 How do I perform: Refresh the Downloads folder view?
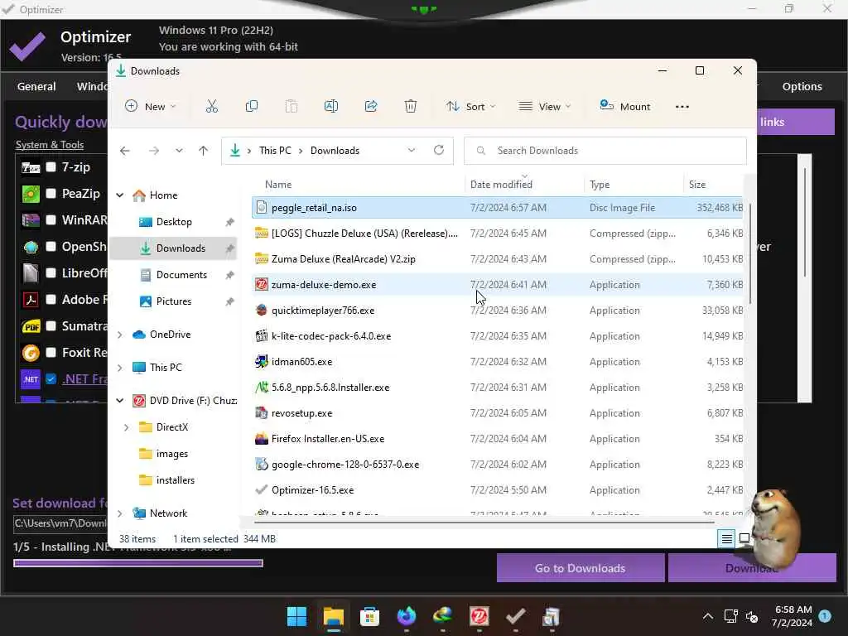439,151
